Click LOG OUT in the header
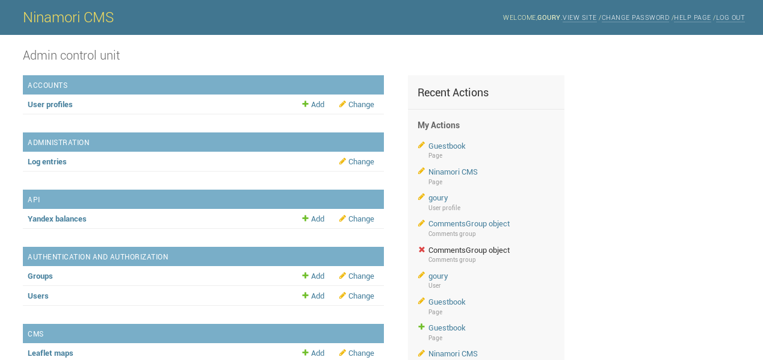763x360 pixels. (730, 17)
